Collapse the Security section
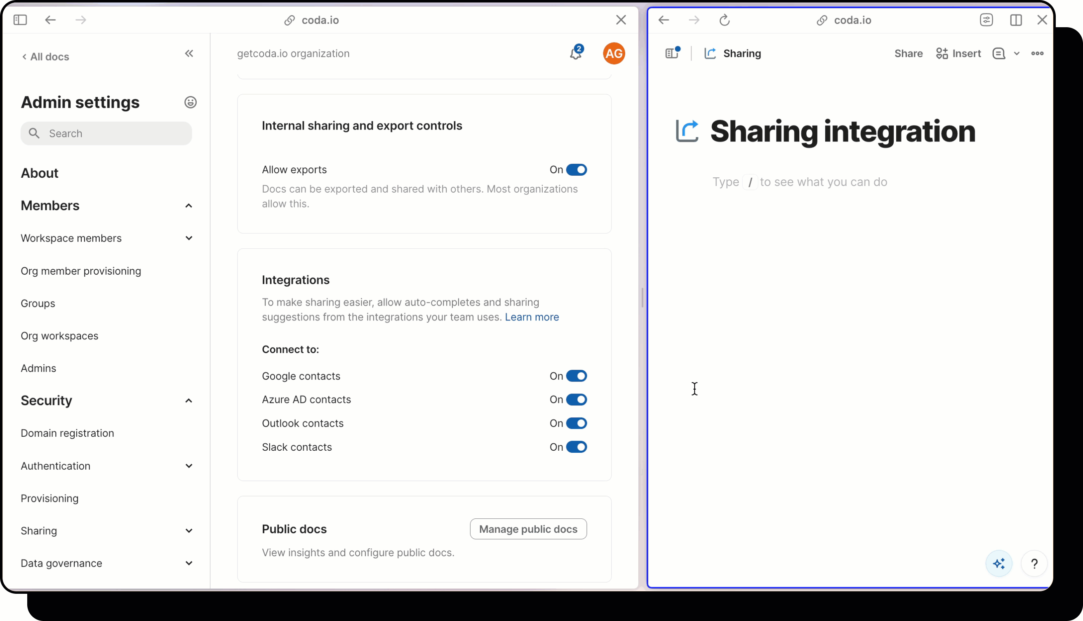 pos(188,400)
